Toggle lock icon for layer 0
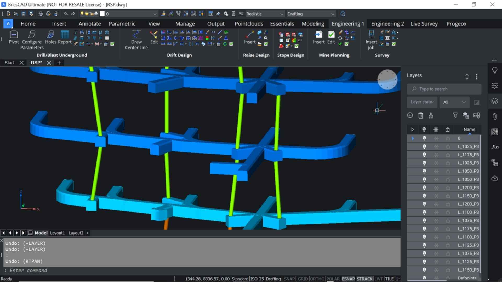 tap(448, 138)
